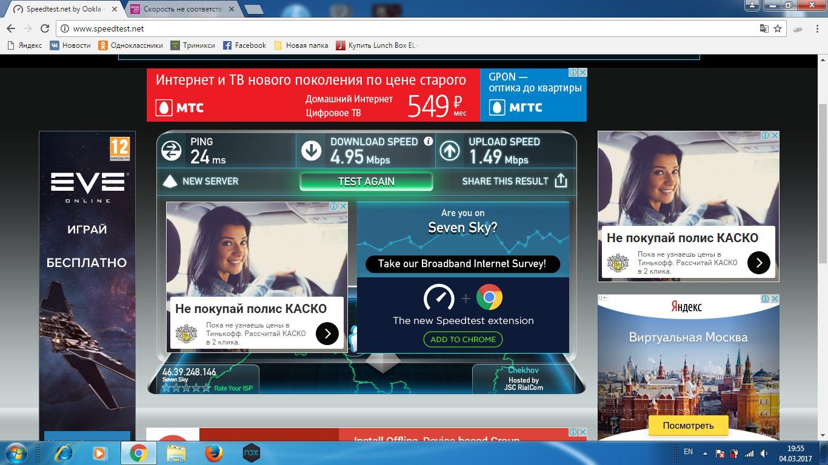
Task: Go back with the browser back arrow
Action: tap(10, 28)
